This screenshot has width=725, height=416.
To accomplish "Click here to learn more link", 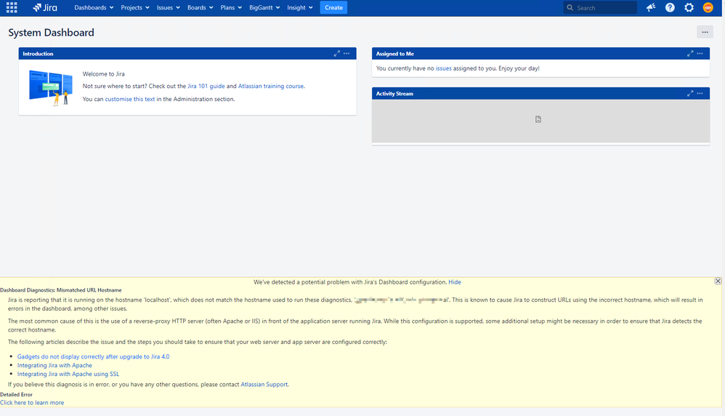I will click(32, 403).
